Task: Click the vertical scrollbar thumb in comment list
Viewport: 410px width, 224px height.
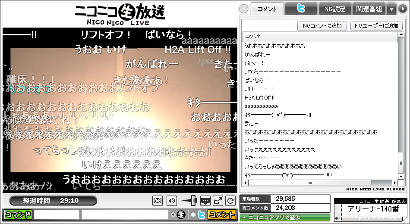Action: 401,163
